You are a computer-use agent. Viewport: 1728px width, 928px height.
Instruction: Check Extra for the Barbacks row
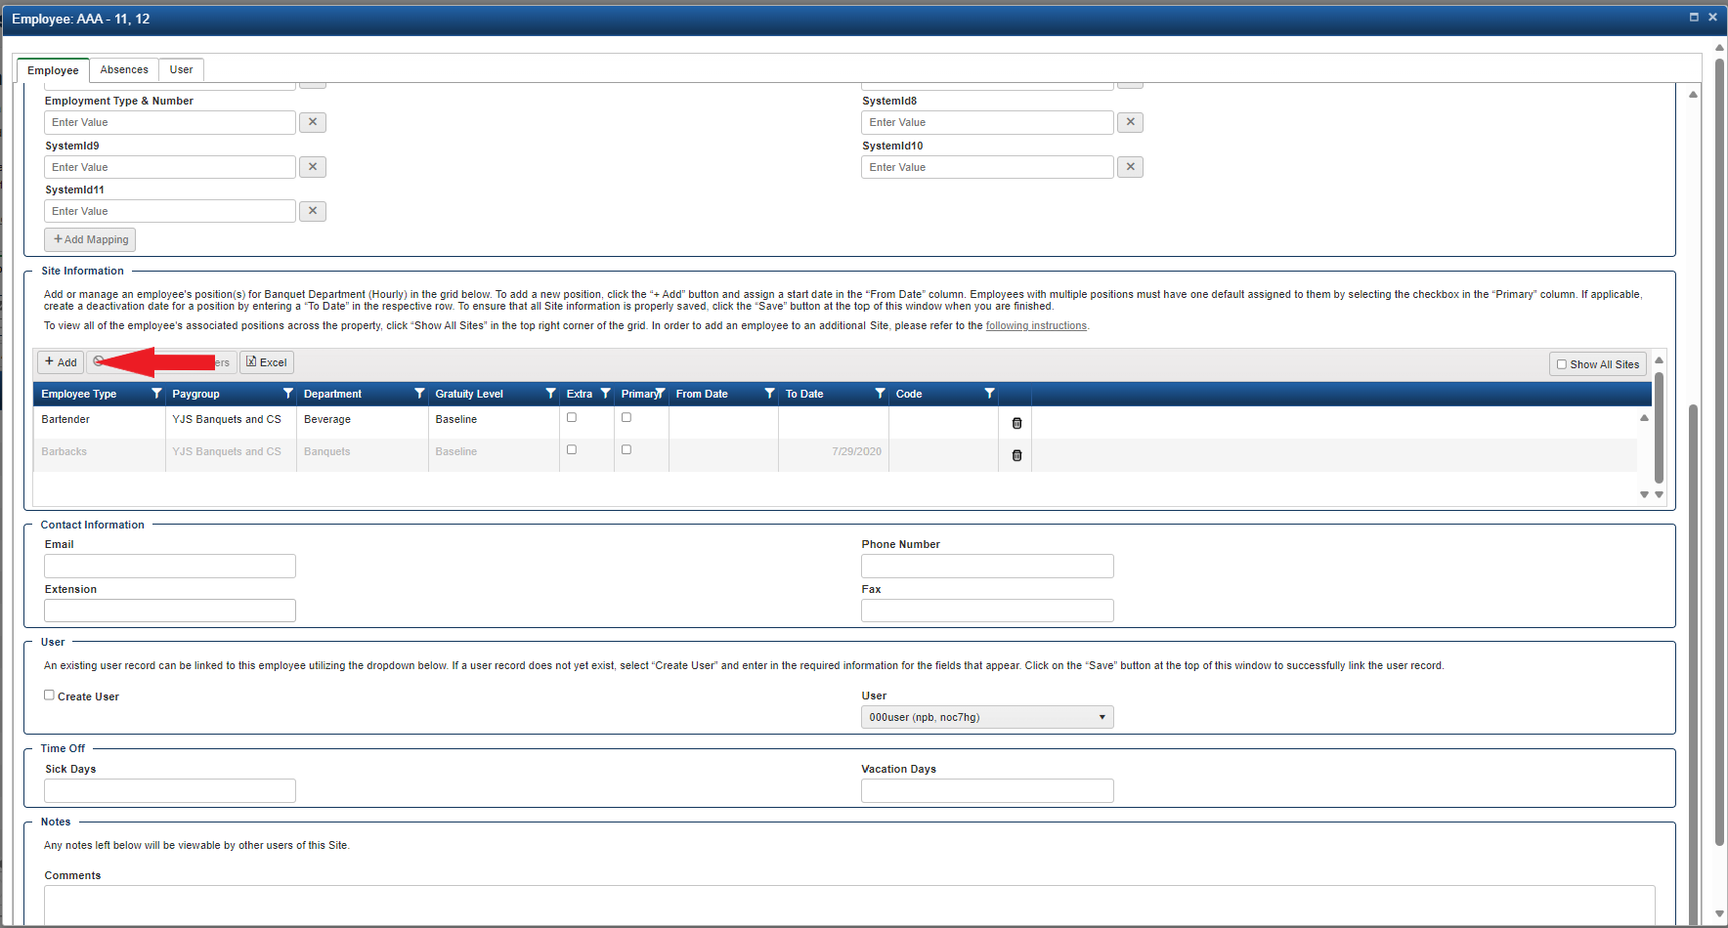(572, 449)
